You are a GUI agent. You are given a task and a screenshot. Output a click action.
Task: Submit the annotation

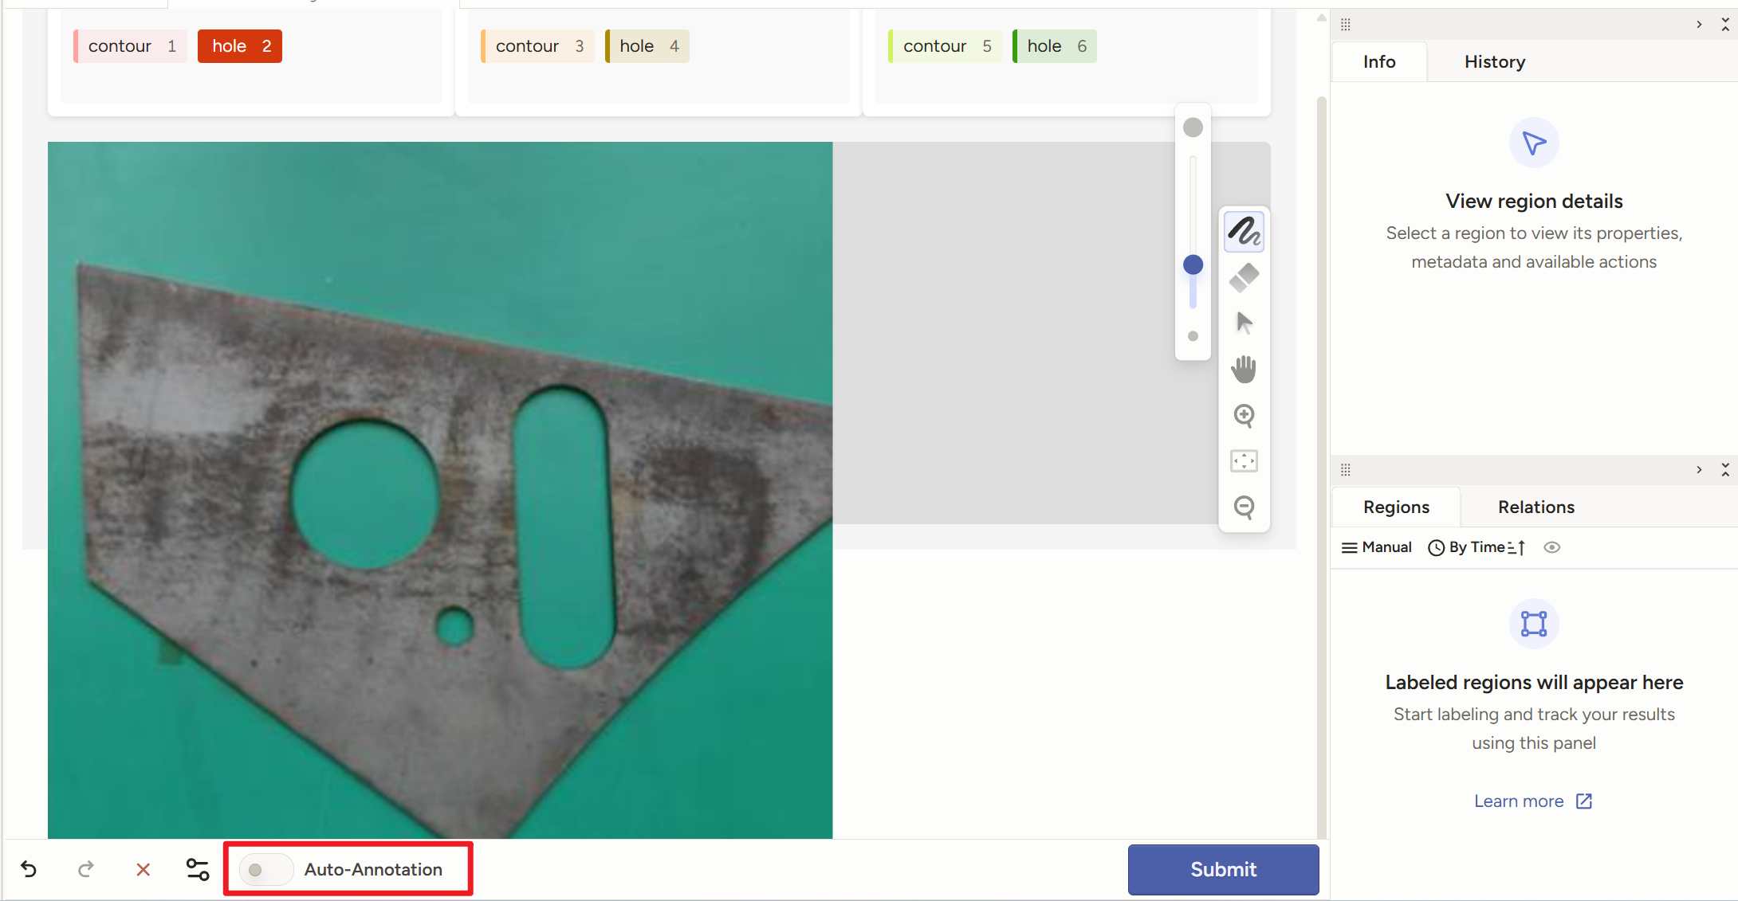tap(1223, 869)
